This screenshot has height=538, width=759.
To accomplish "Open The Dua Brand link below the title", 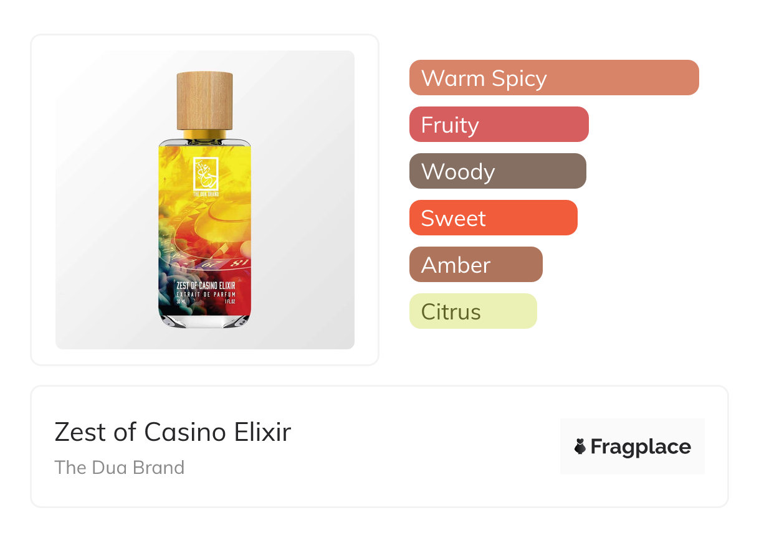I will 120,467.
